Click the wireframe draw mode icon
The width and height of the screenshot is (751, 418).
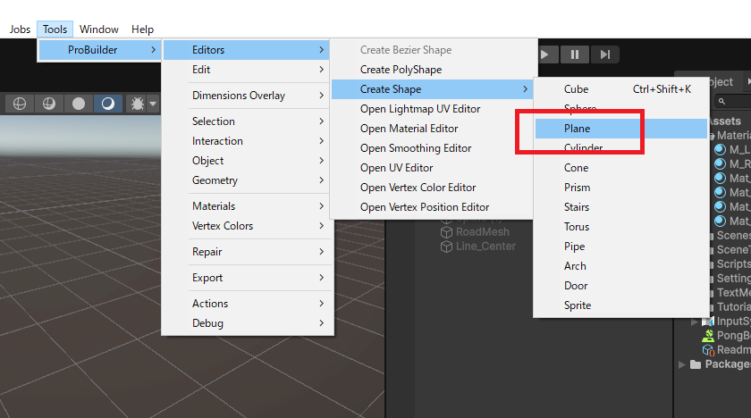pos(18,104)
